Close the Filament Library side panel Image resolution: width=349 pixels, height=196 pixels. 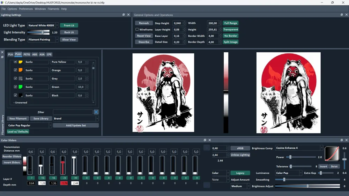[2, 52]
